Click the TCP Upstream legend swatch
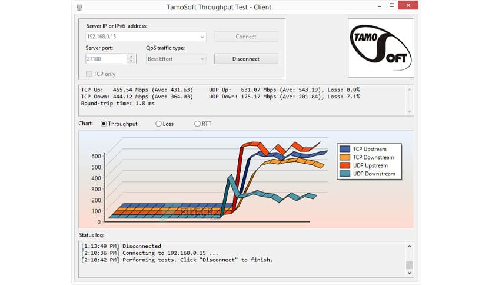492x285 pixels. coord(345,149)
